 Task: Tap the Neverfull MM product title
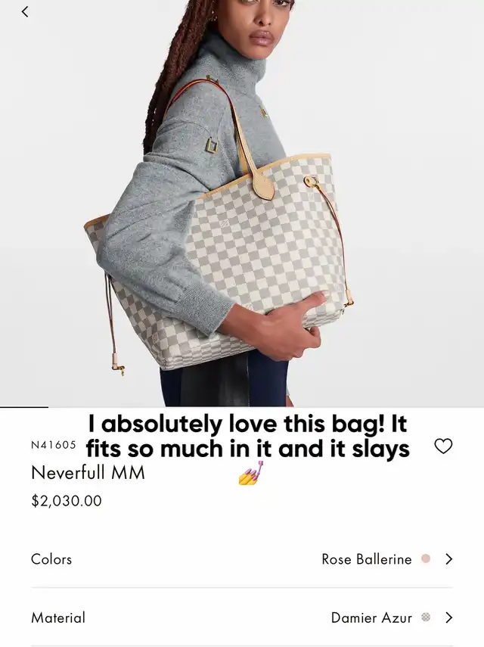88,472
